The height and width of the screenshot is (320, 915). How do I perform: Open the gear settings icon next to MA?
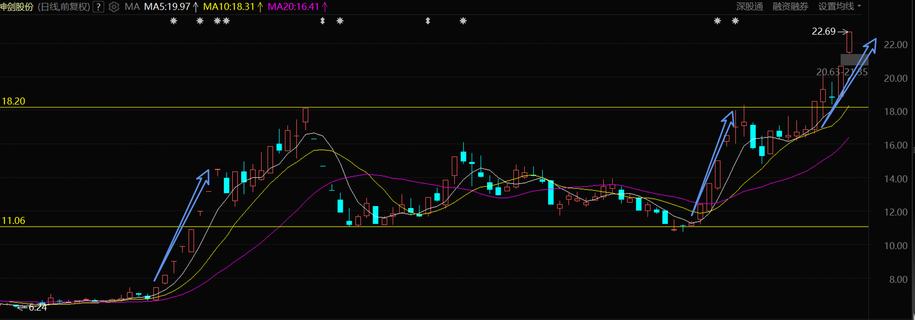pos(114,7)
